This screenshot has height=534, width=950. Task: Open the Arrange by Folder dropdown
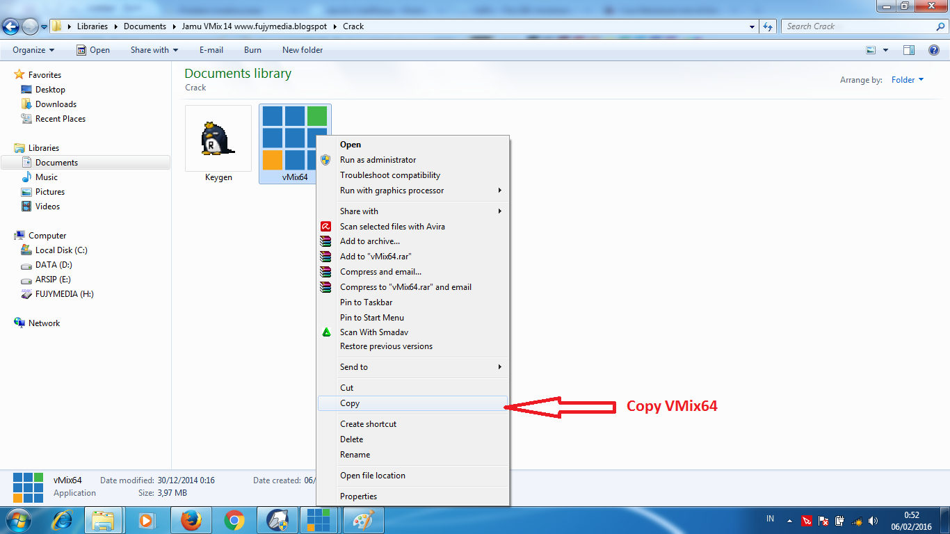(x=908, y=80)
